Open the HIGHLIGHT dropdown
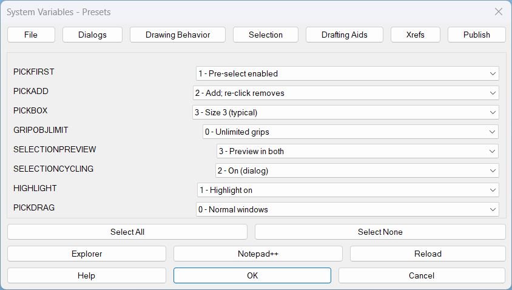The height and width of the screenshot is (290, 512). (348, 190)
